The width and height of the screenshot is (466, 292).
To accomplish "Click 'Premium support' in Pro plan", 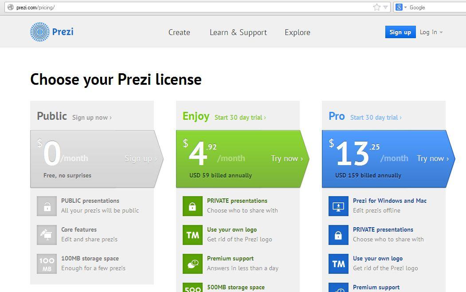I will pyautogui.click(x=376, y=287).
